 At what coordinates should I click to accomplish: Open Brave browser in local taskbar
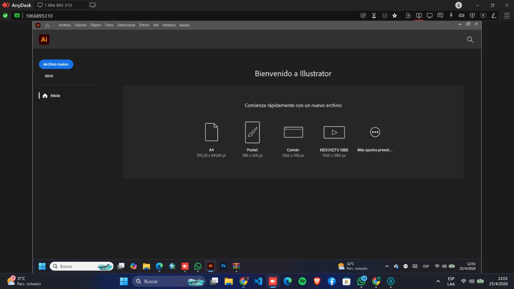point(317,281)
